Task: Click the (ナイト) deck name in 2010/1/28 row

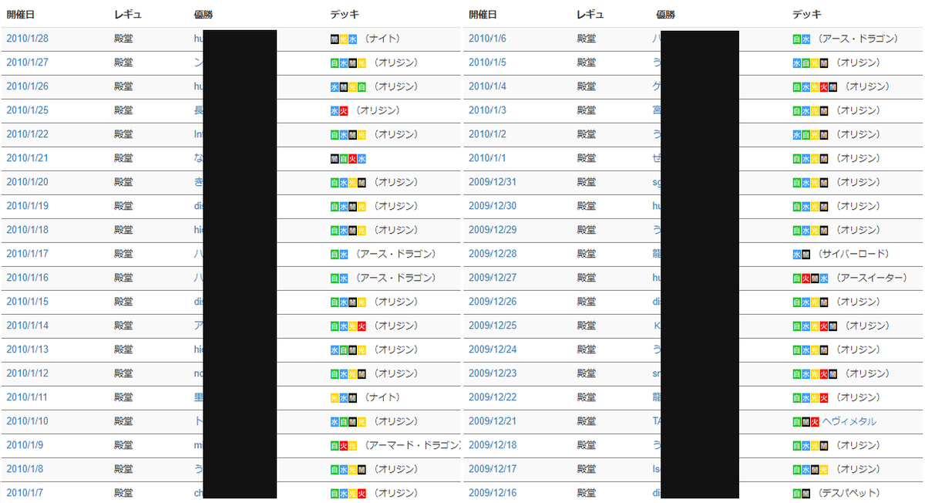Action: pyautogui.click(x=382, y=39)
